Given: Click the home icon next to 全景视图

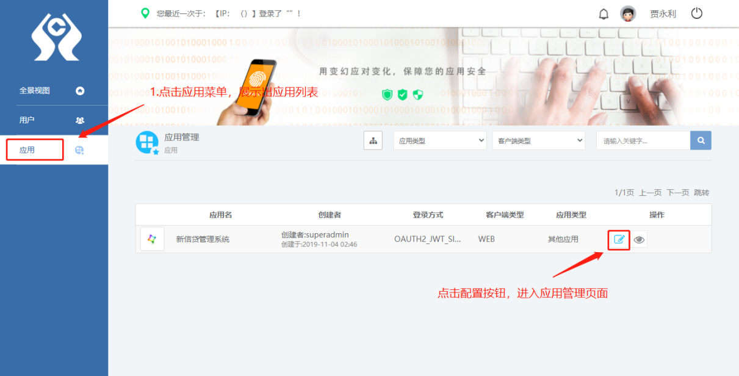Looking at the screenshot, I should pos(79,90).
